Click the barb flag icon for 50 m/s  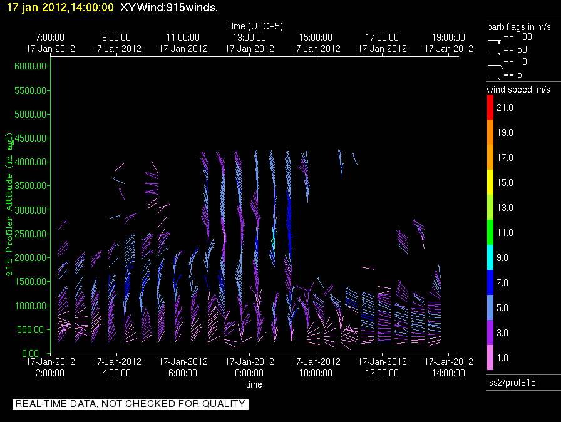(495, 54)
